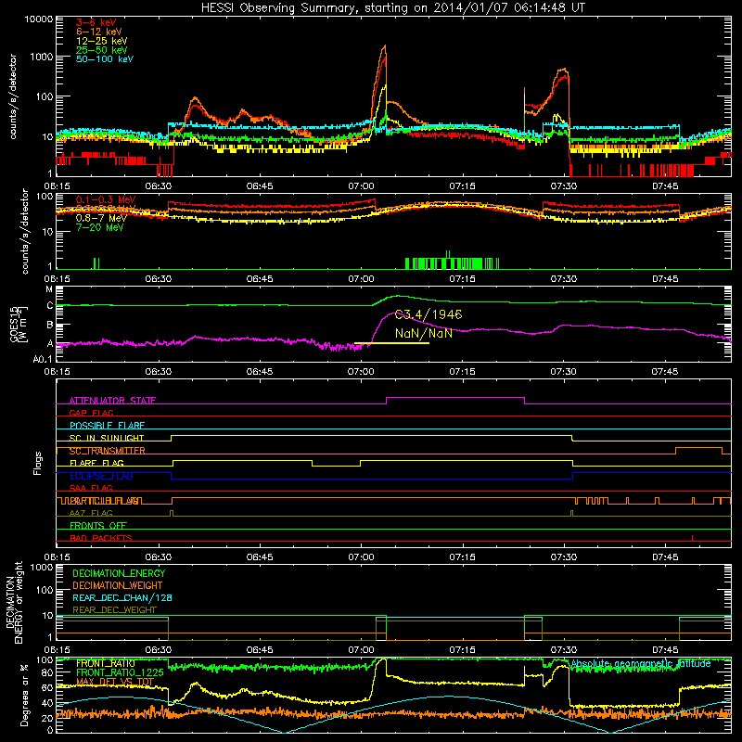The width and height of the screenshot is (742, 742).
Task: Select the 25-50 keV legend label
Action: 102,50
